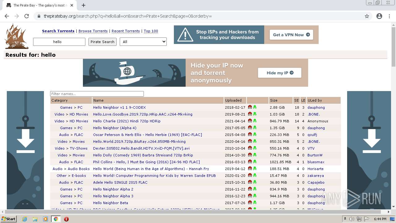
Task: Open Chrome profile avatar icon
Action: tap(379, 16)
